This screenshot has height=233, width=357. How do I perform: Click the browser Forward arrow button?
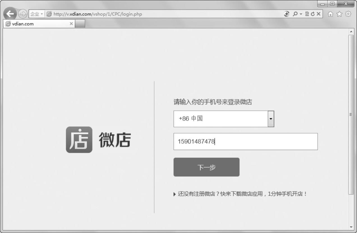coord(23,14)
